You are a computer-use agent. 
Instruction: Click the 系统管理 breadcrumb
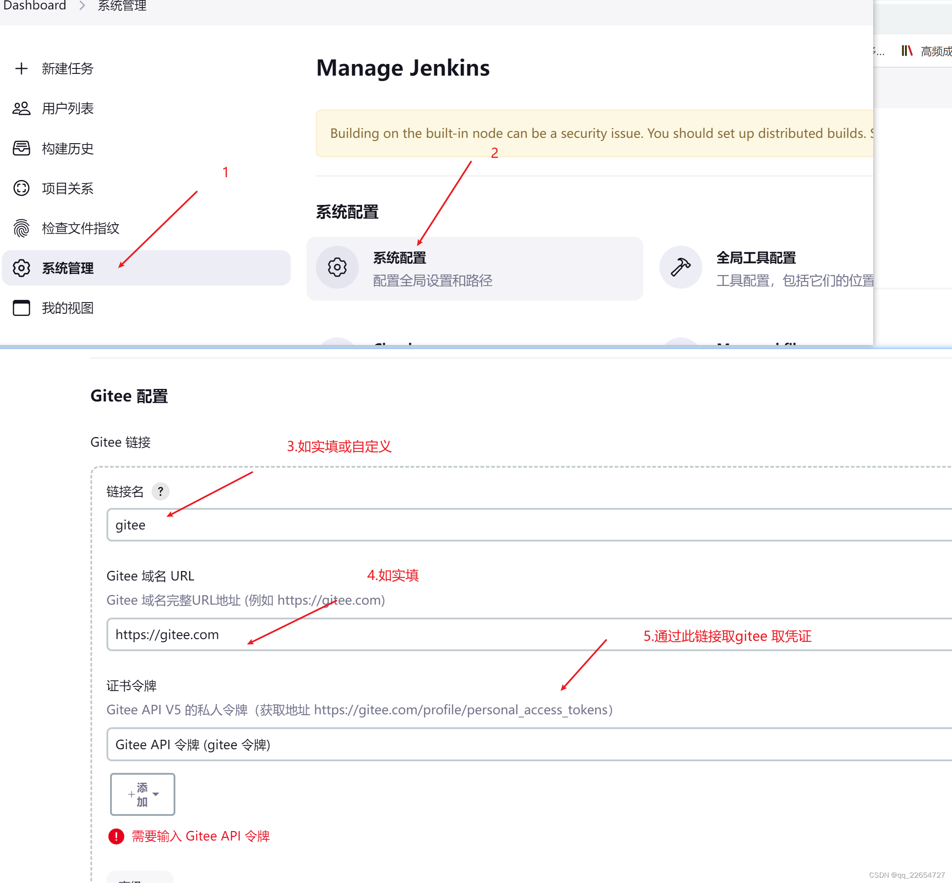pyautogui.click(x=122, y=5)
